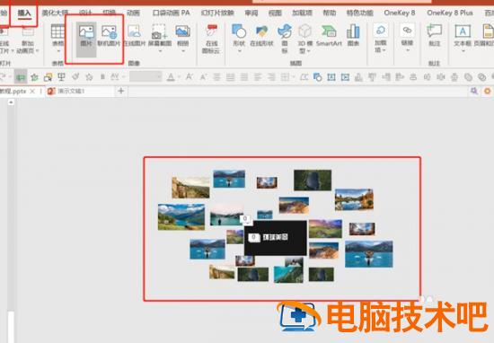
Task: Open the 文本框 (Text Box) dropdown
Action: point(463,39)
